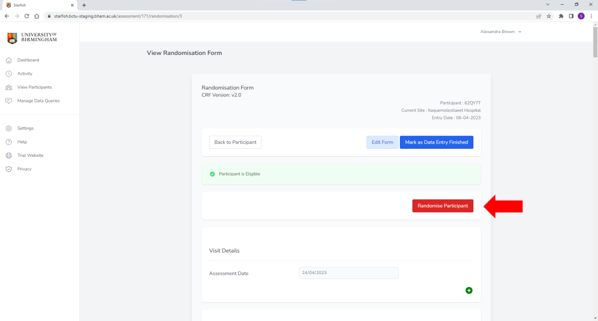Viewport: 598px width, 321px height.
Task: Click the View Participants people icon
Action: click(x=9, y=87)
